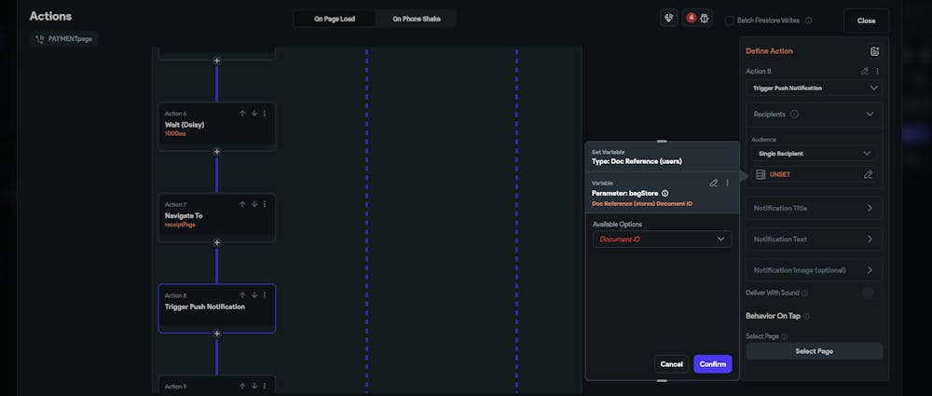Viewport: 932px width, 396px height.
Task: Move Action 6 Wait (Delay) down
Action: (254, 113)
